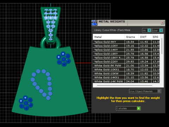This screenshot has width=169, height=127.
Task: Select the White Gold:14KX1 row
Action: tap(126, 78)
